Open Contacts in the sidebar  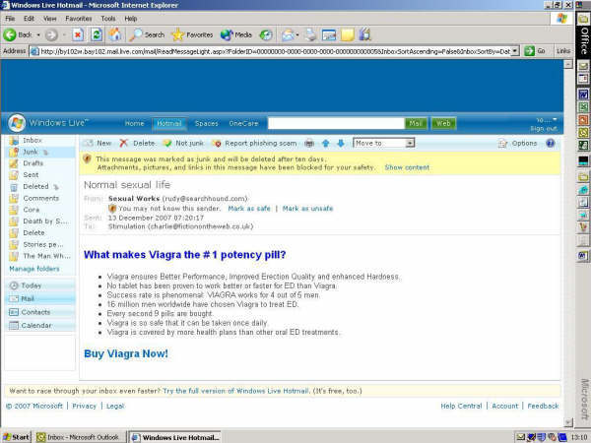pos(40,312)
